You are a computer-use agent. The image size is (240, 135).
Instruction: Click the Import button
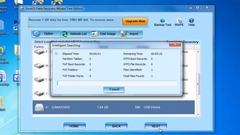[x=130, y=34]
